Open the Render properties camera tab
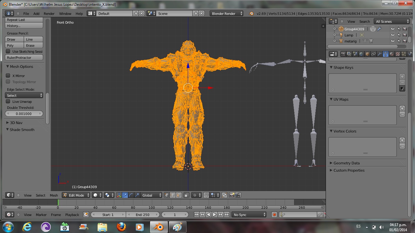 pos(343,54)
